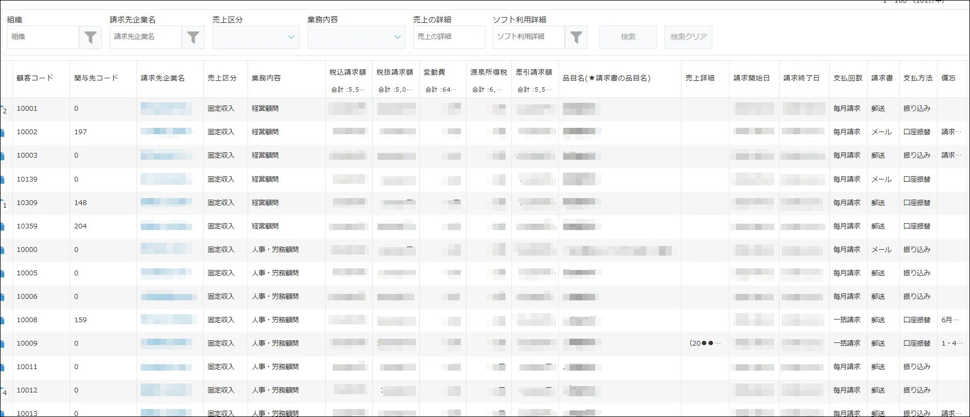Select 関与先コード value 197
Image resolution: width=970 pixels, height=417 pixels.
pos(81,132)
